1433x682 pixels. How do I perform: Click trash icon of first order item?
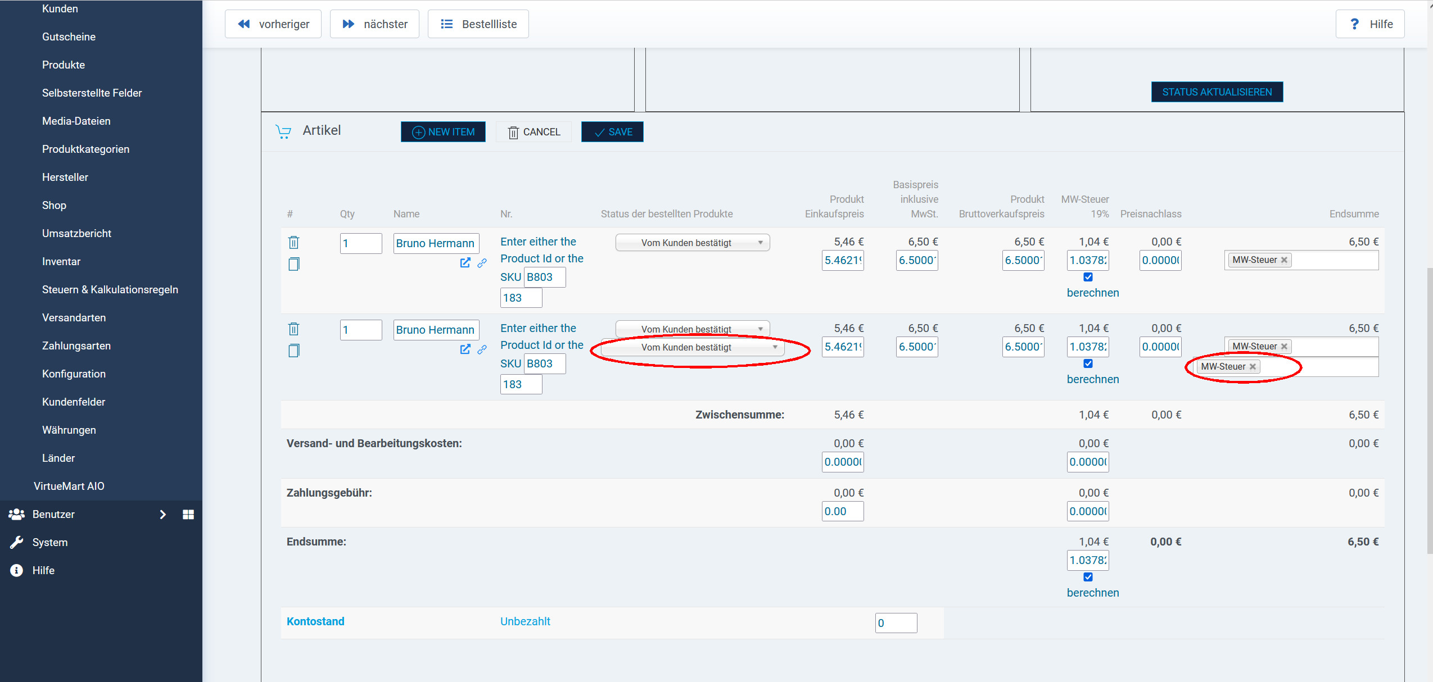pyautogui.click(x=293, y=242)
